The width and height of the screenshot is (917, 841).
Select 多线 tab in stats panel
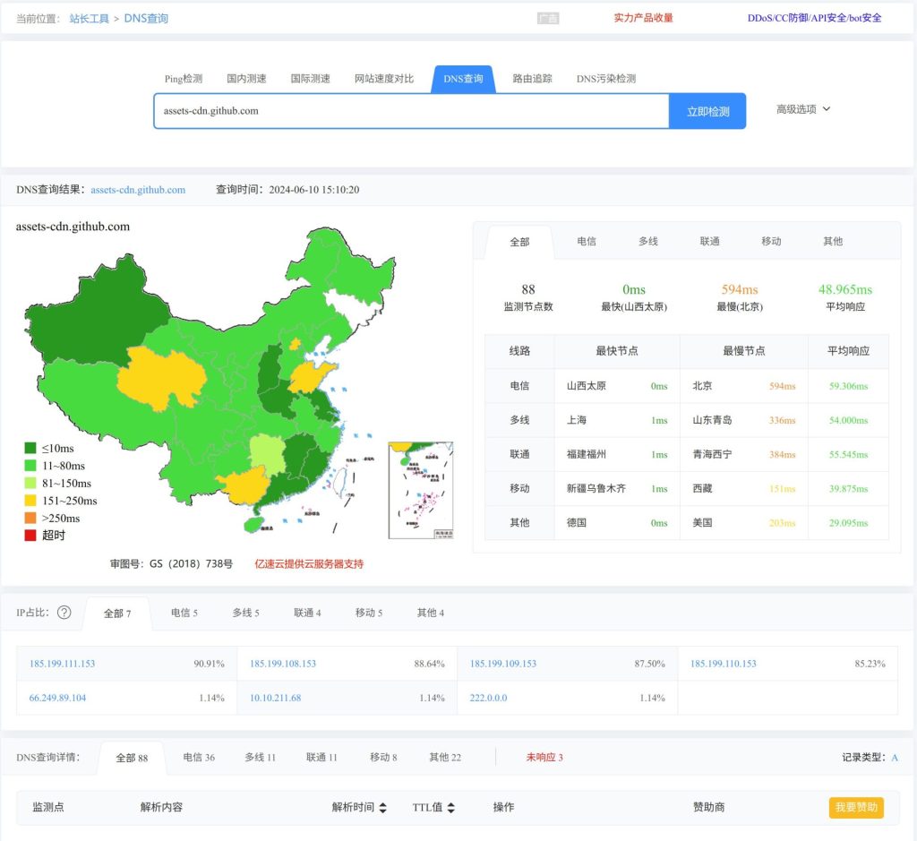click(x=648, y=241)
